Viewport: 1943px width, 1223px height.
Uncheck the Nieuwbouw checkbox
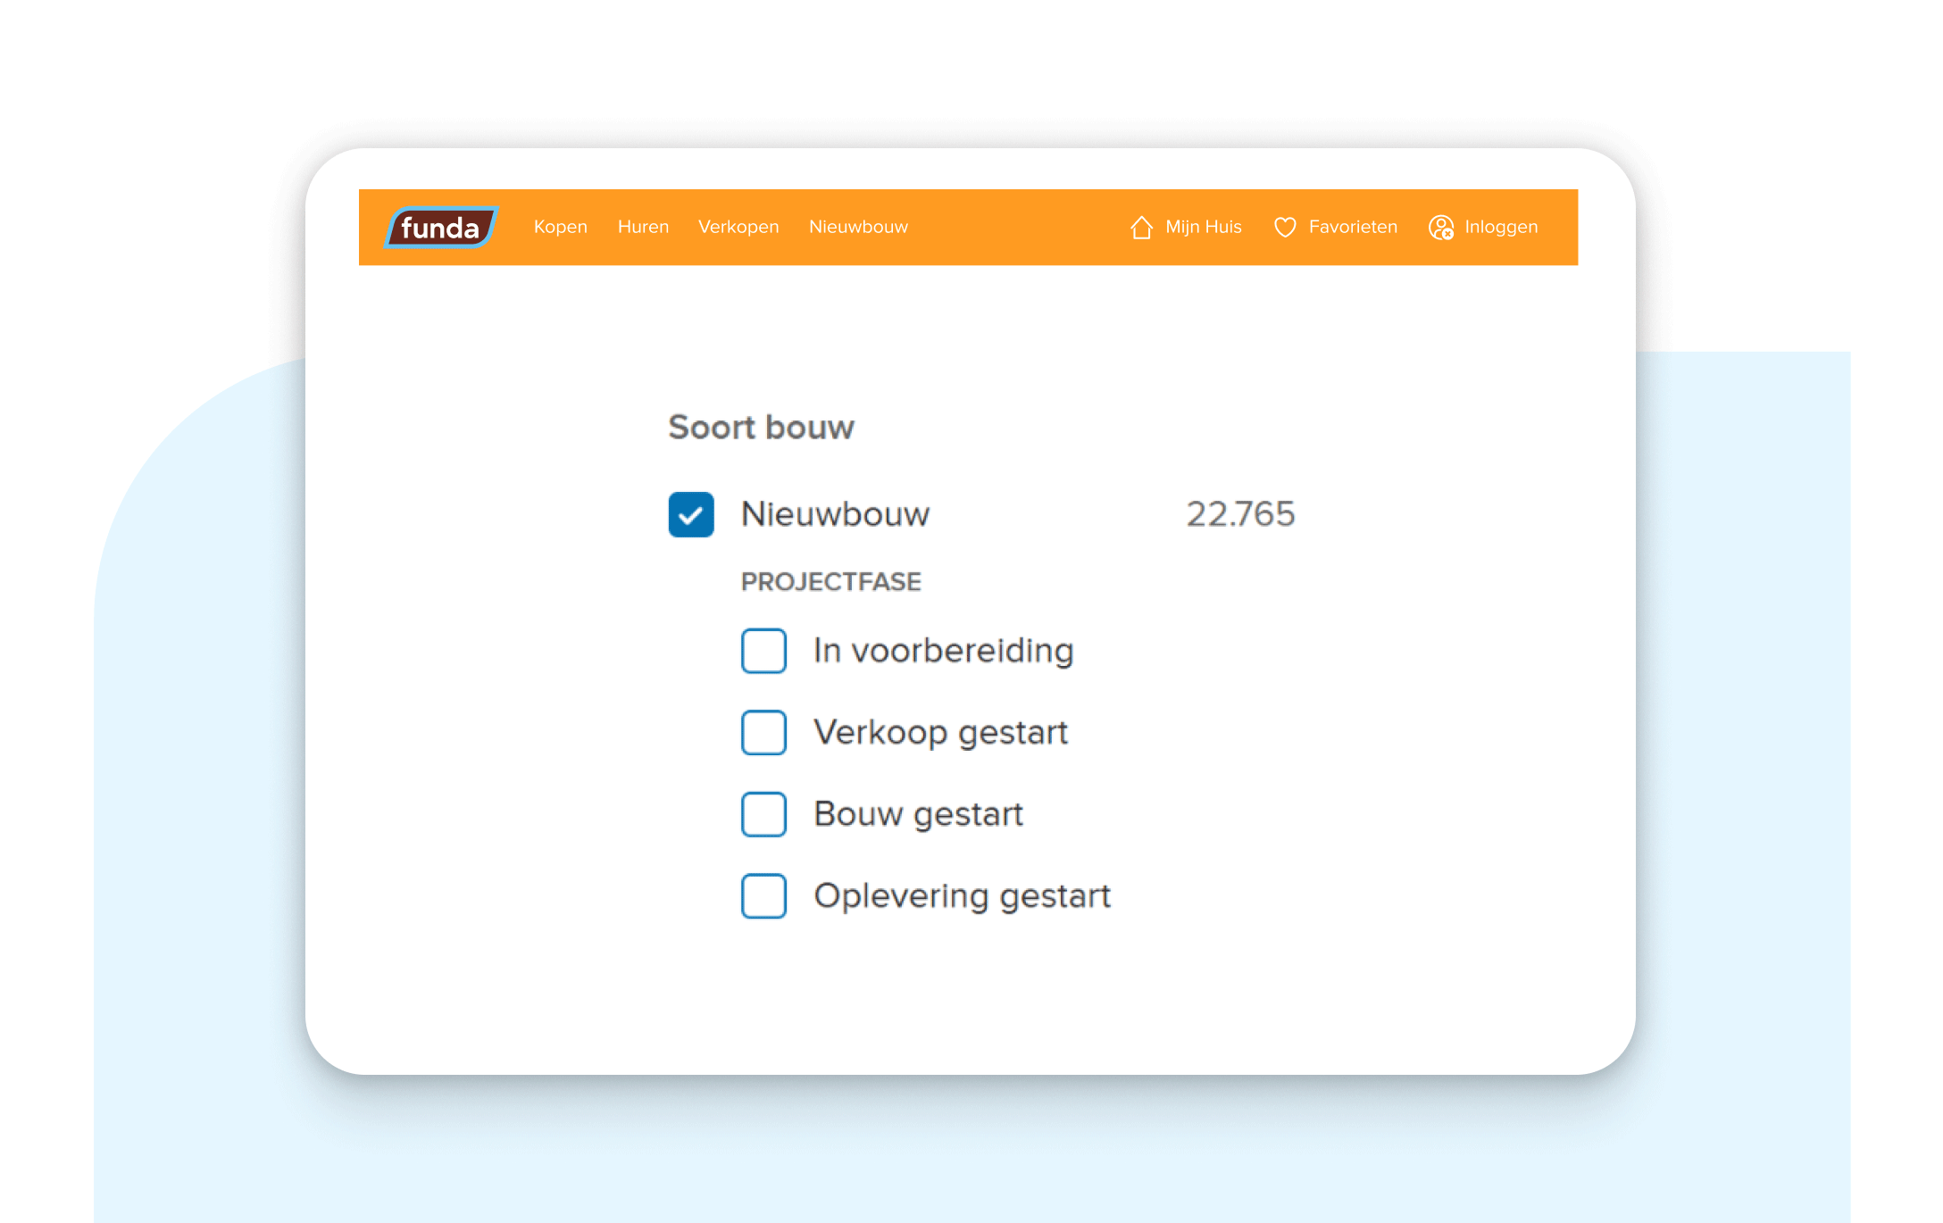pos(691,514)
